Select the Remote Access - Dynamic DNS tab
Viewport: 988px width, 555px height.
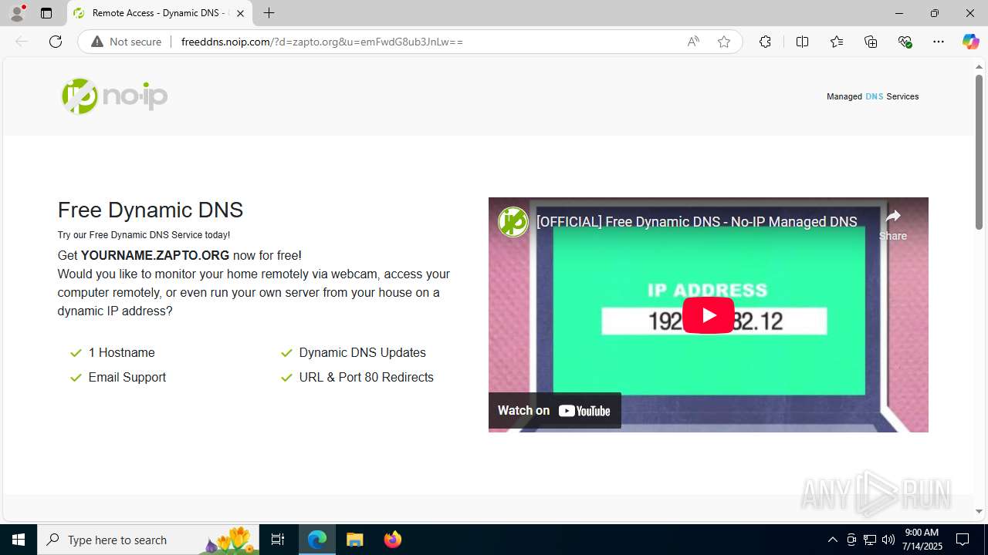(x=160, y=13)
